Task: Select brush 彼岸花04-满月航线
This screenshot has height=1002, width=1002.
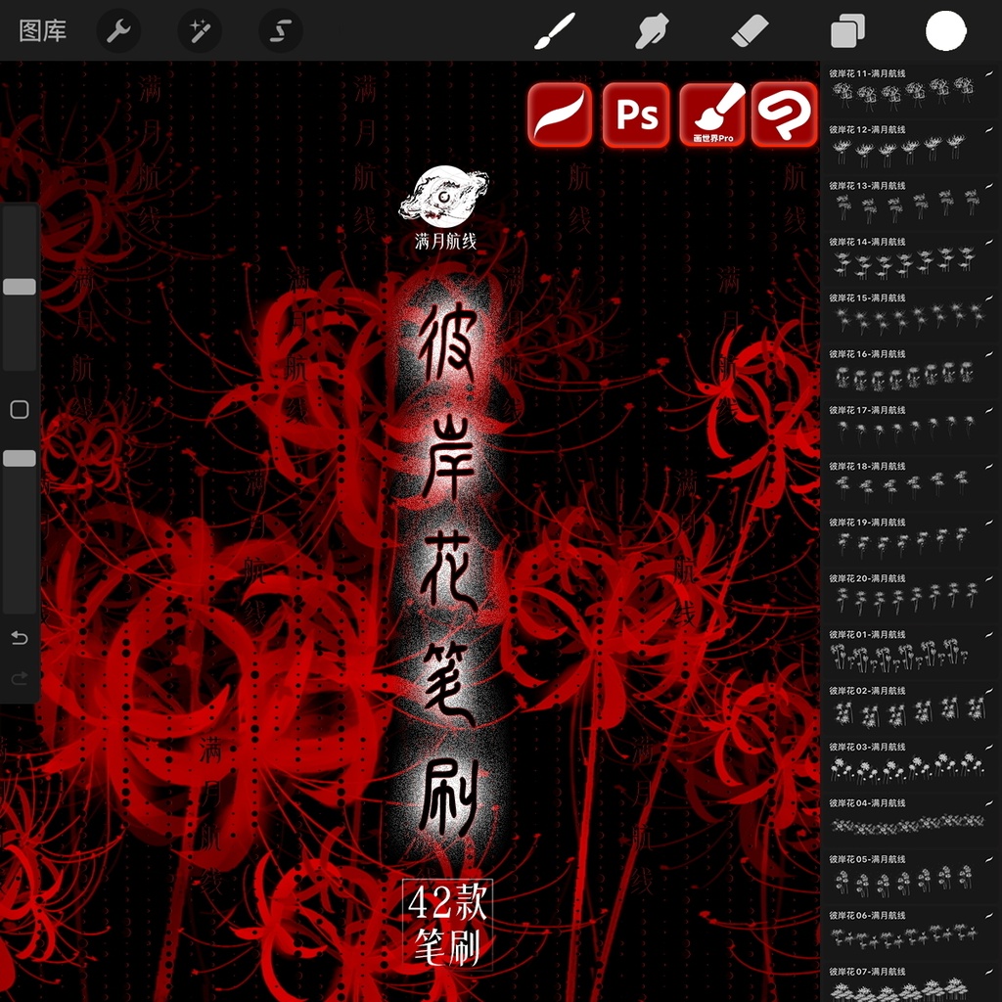Action: tap(911, 821)
